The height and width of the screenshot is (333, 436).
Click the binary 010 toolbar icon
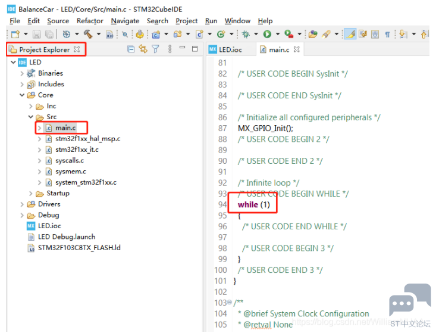tap(109, 34)
